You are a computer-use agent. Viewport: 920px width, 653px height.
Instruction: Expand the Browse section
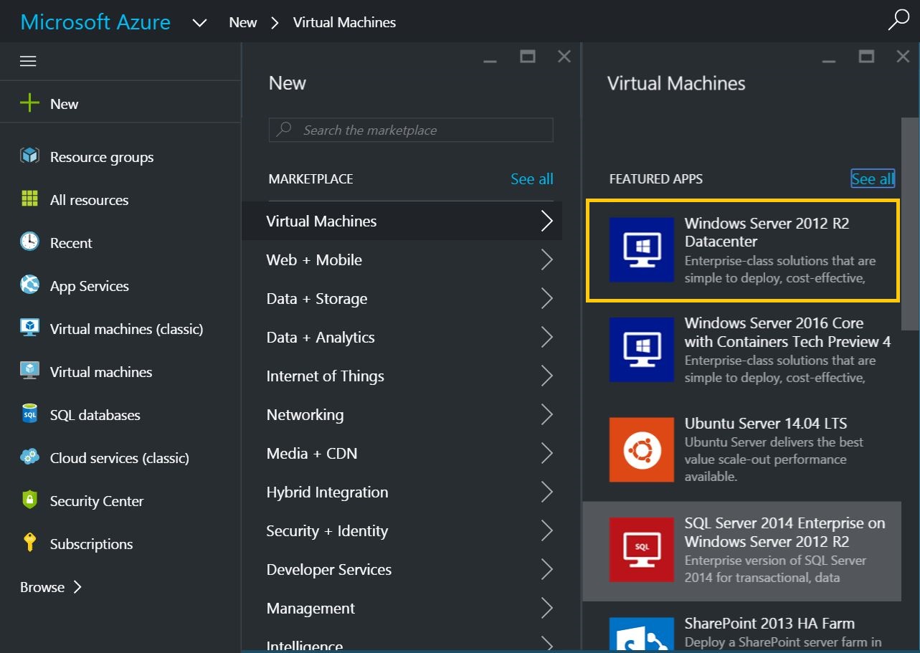(49, 586)
